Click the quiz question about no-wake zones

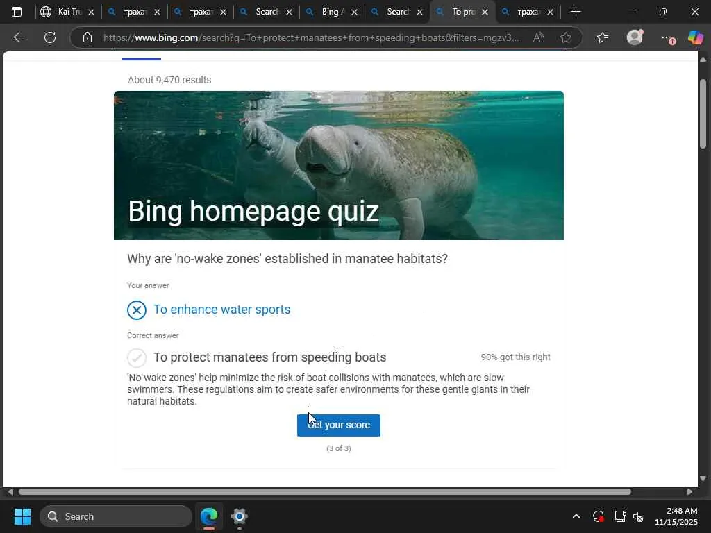pos(287,259)
